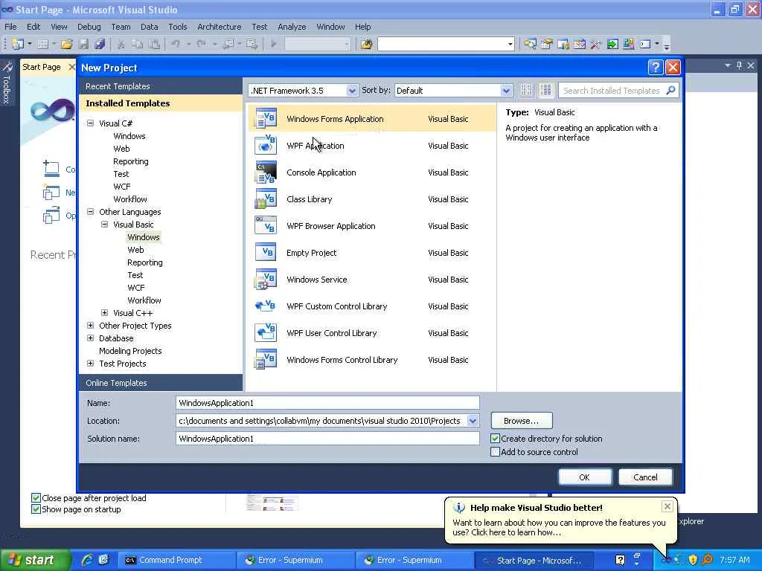762x571 pixels.
Task: Expand the Database tree node
Action: click(90, 338)
